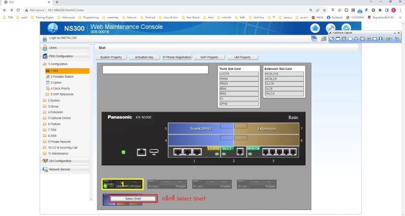Click the VoIP Property button
The width and height of the screenshot is (405, 216).
(209, 57)
